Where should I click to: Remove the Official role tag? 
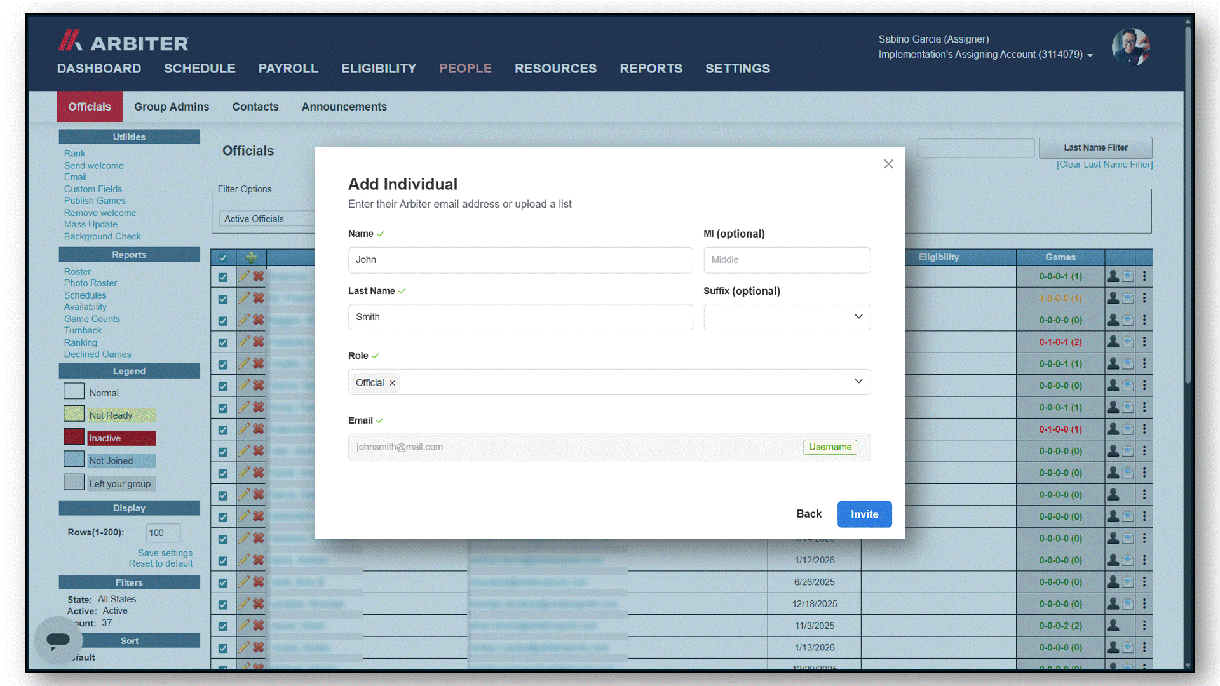coord(393,383)
